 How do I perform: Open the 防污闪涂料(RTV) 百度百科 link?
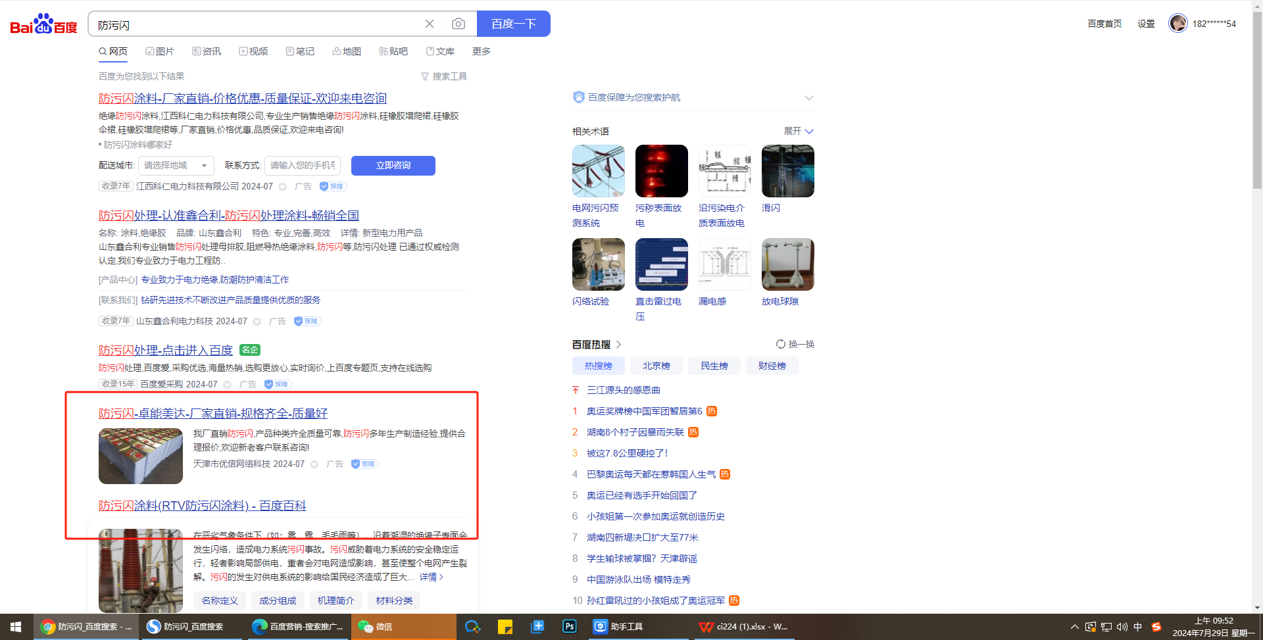tap(203, 505)
